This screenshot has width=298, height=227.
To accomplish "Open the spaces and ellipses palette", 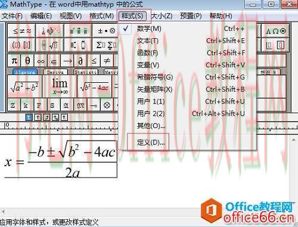I will (50, 31).
